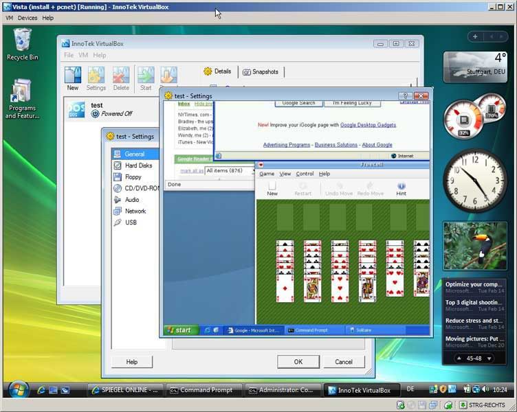
Task: Open the All items (876) dropdown
Action: (230, 170)
